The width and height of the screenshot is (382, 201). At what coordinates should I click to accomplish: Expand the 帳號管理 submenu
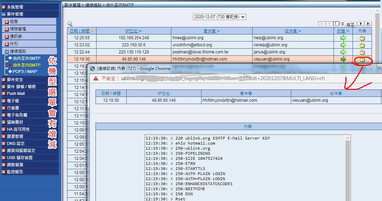click(7, 29)
